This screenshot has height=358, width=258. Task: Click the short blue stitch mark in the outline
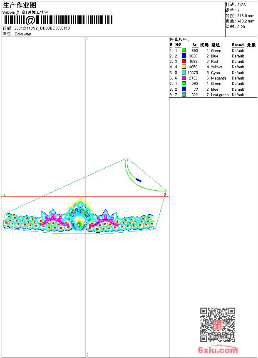[x=139, y=180]
